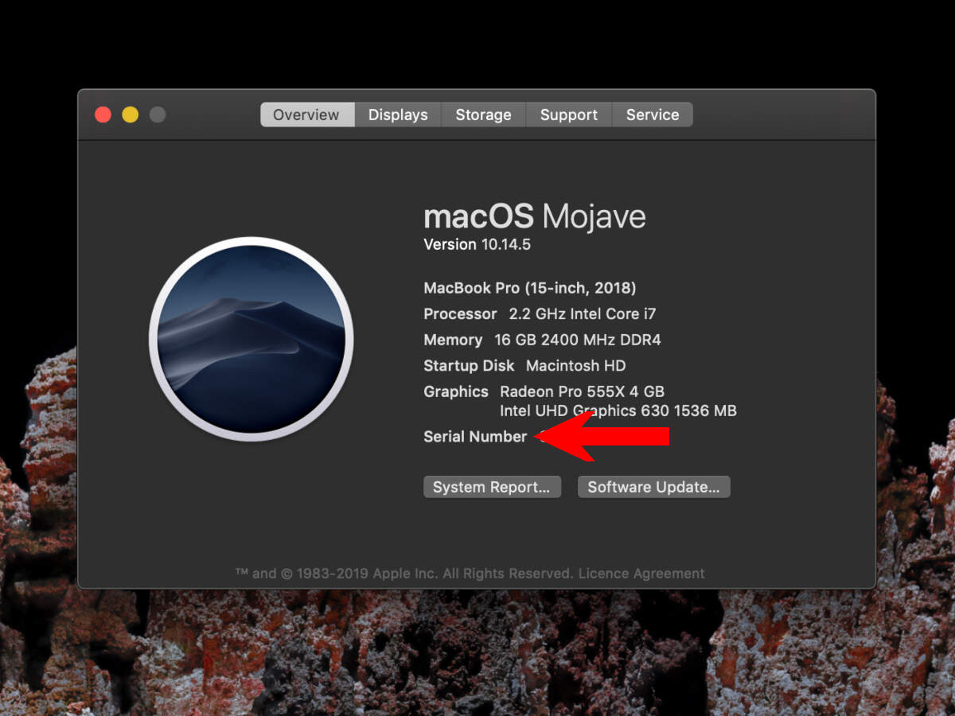
Task: Open the Storage tab
Action: click(x=483, y=115)
